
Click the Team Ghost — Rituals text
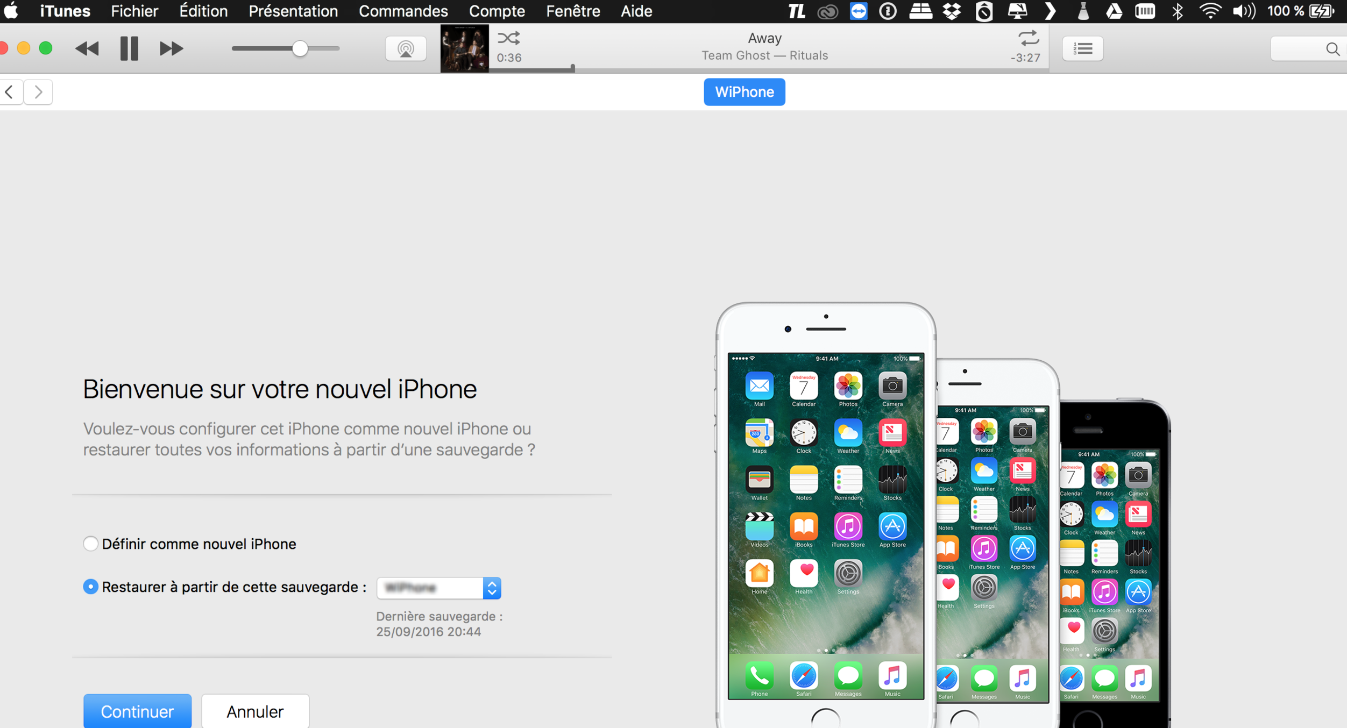(x=764, y=55)
